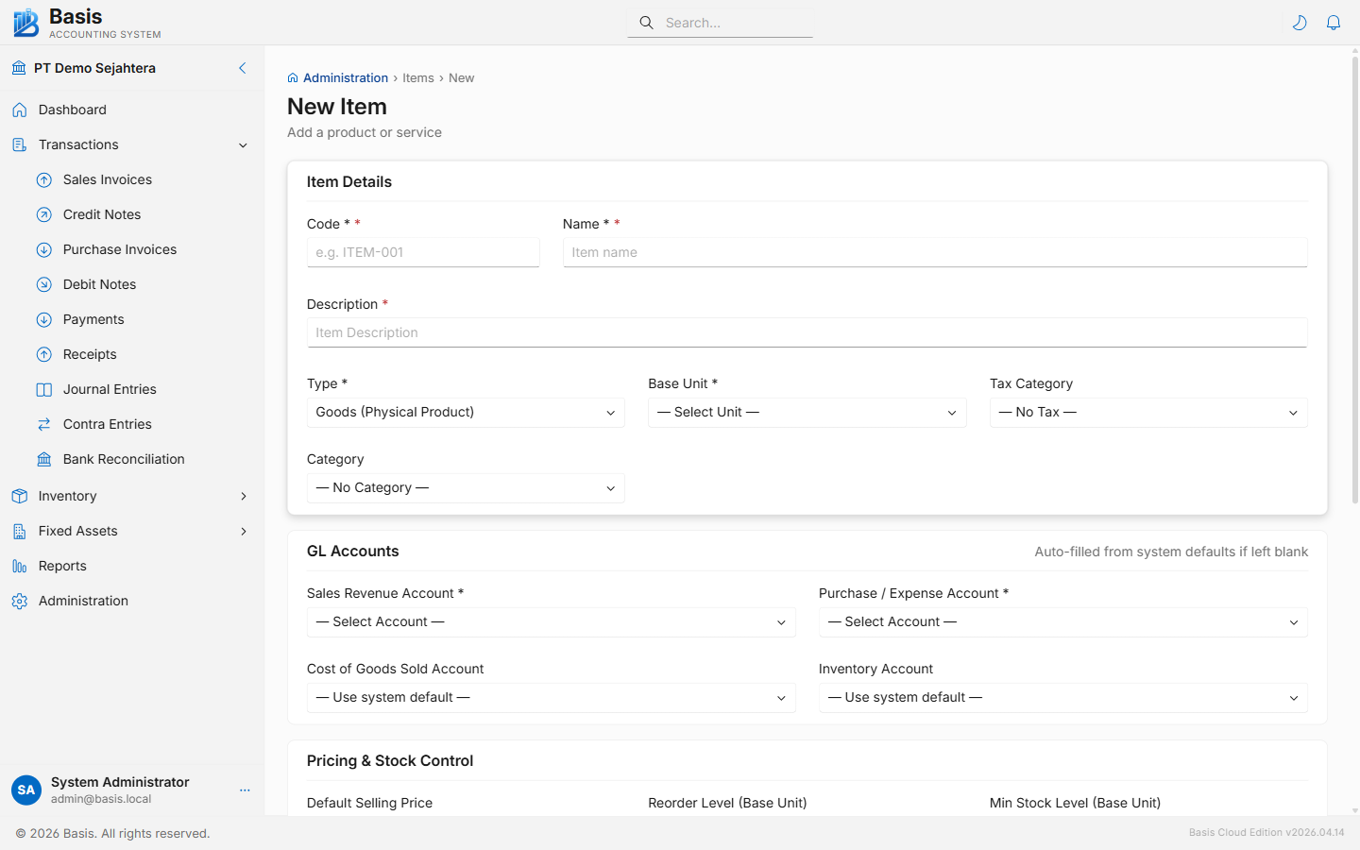The height and width of the screenshot is (850, 1360).
Task: Click the Administration breadcrumb link
Action: tap(345, 77)
